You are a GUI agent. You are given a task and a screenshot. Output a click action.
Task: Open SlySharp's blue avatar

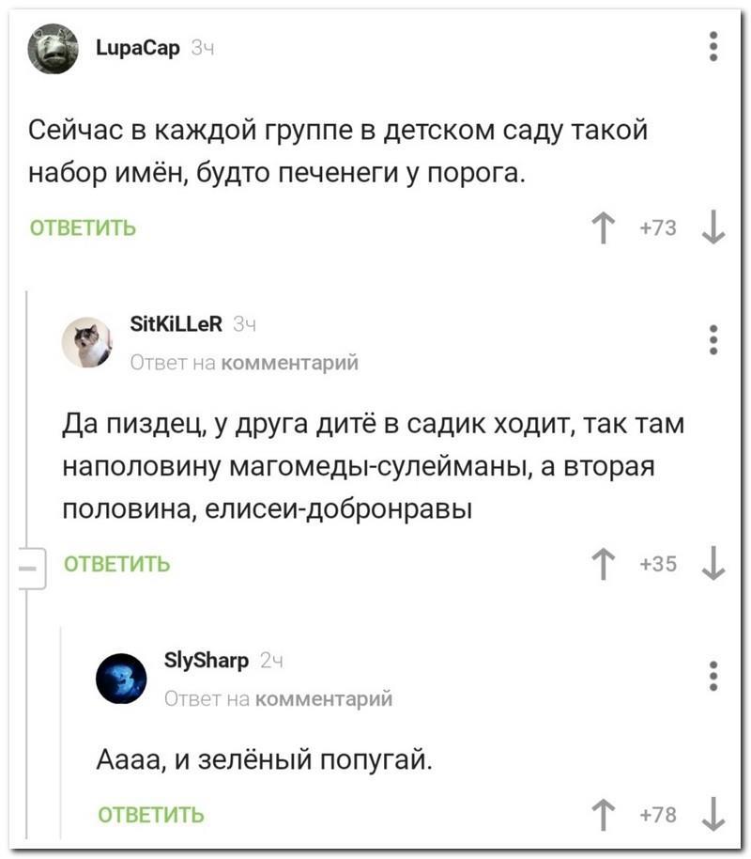pyautogui.click(x=121, y=678)
